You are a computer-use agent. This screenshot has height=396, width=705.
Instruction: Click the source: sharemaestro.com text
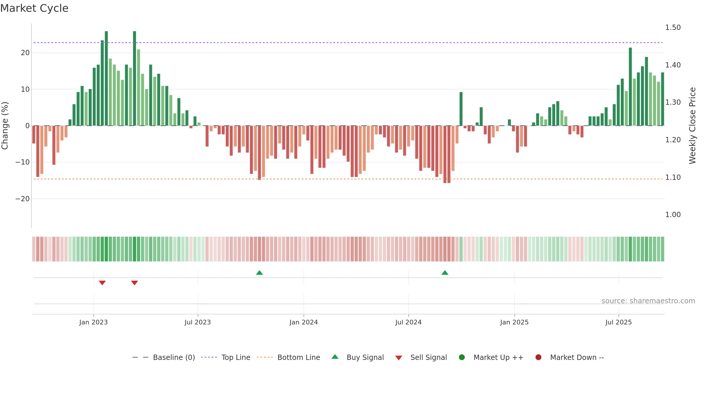648,301
